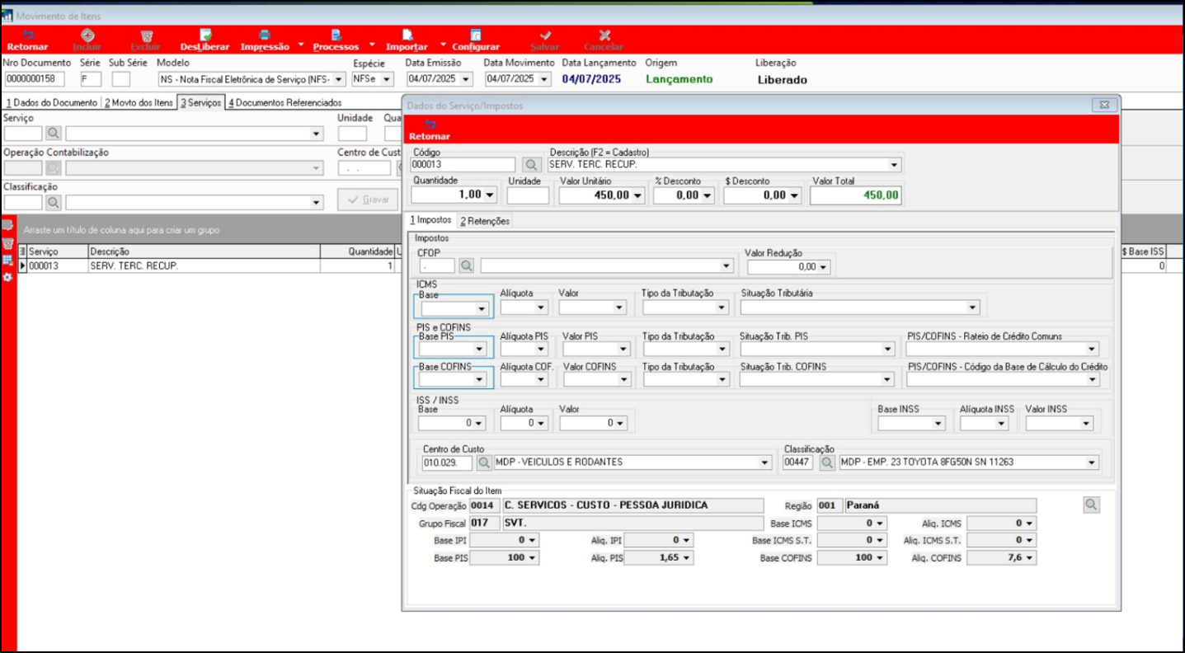This screenshot has width=1185, height=653.
Task: Expand the MDP - EMP. 23 TOYOTA classification dropdown
Action: point(1093,463)
